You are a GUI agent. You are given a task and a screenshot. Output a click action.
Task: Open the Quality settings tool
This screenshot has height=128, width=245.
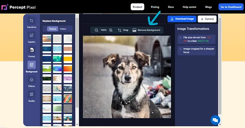[31, 96]
